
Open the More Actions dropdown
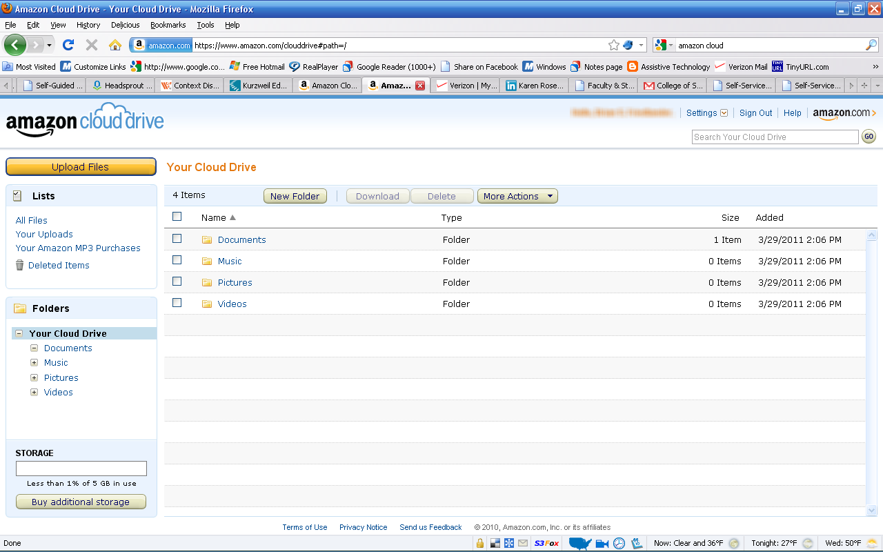(517, 196)
